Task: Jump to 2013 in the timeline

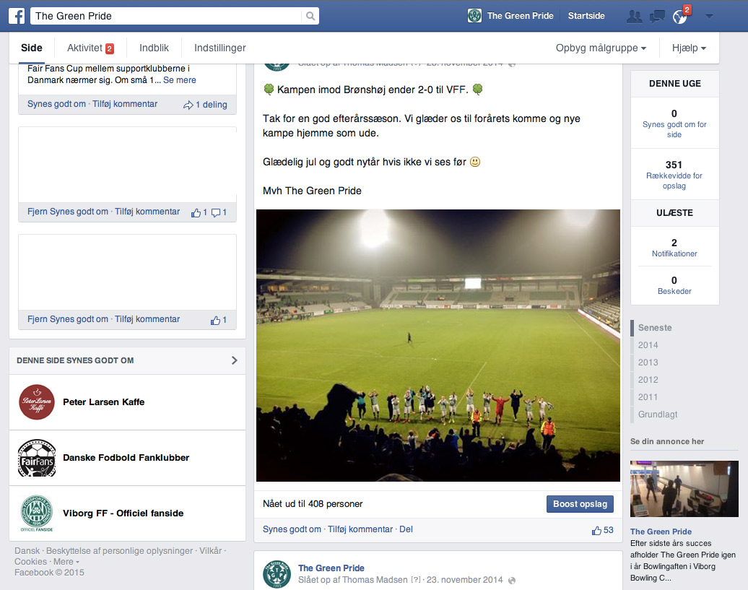Action: 648,363
